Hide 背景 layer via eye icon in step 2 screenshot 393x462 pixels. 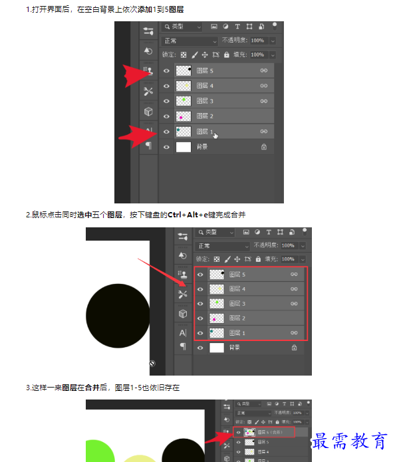coord(200,348)
